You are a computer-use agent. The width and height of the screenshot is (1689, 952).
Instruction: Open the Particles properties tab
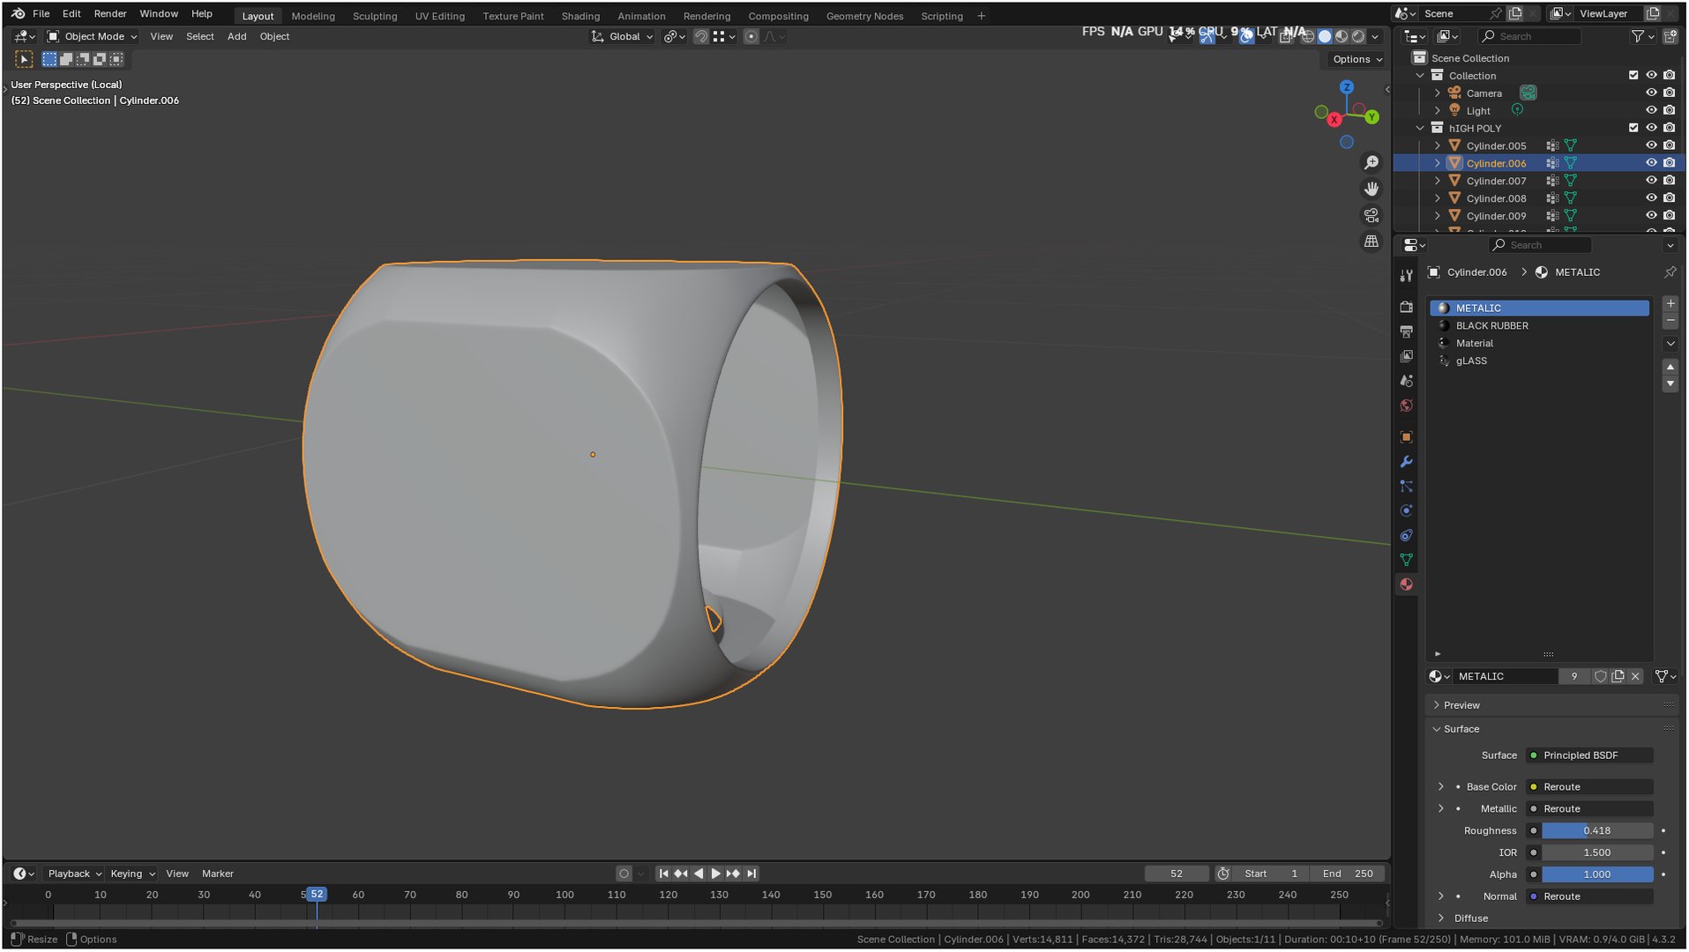1407,487
